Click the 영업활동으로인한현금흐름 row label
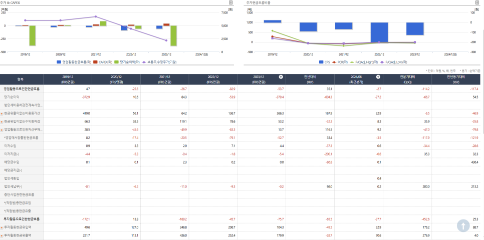Viewport: 484px width, 240px height. 22,88
